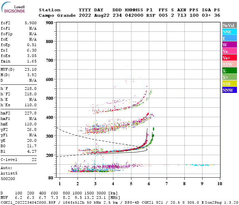Select the W purple legend swatch
Viewport: 239px width, 205px height.
229,45
